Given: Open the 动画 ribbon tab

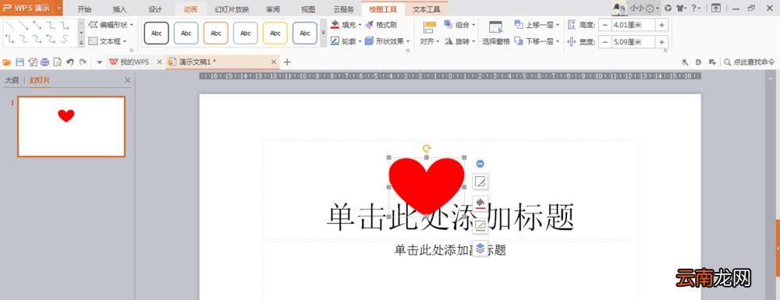Looking at the screenshot, I should 191,9.
